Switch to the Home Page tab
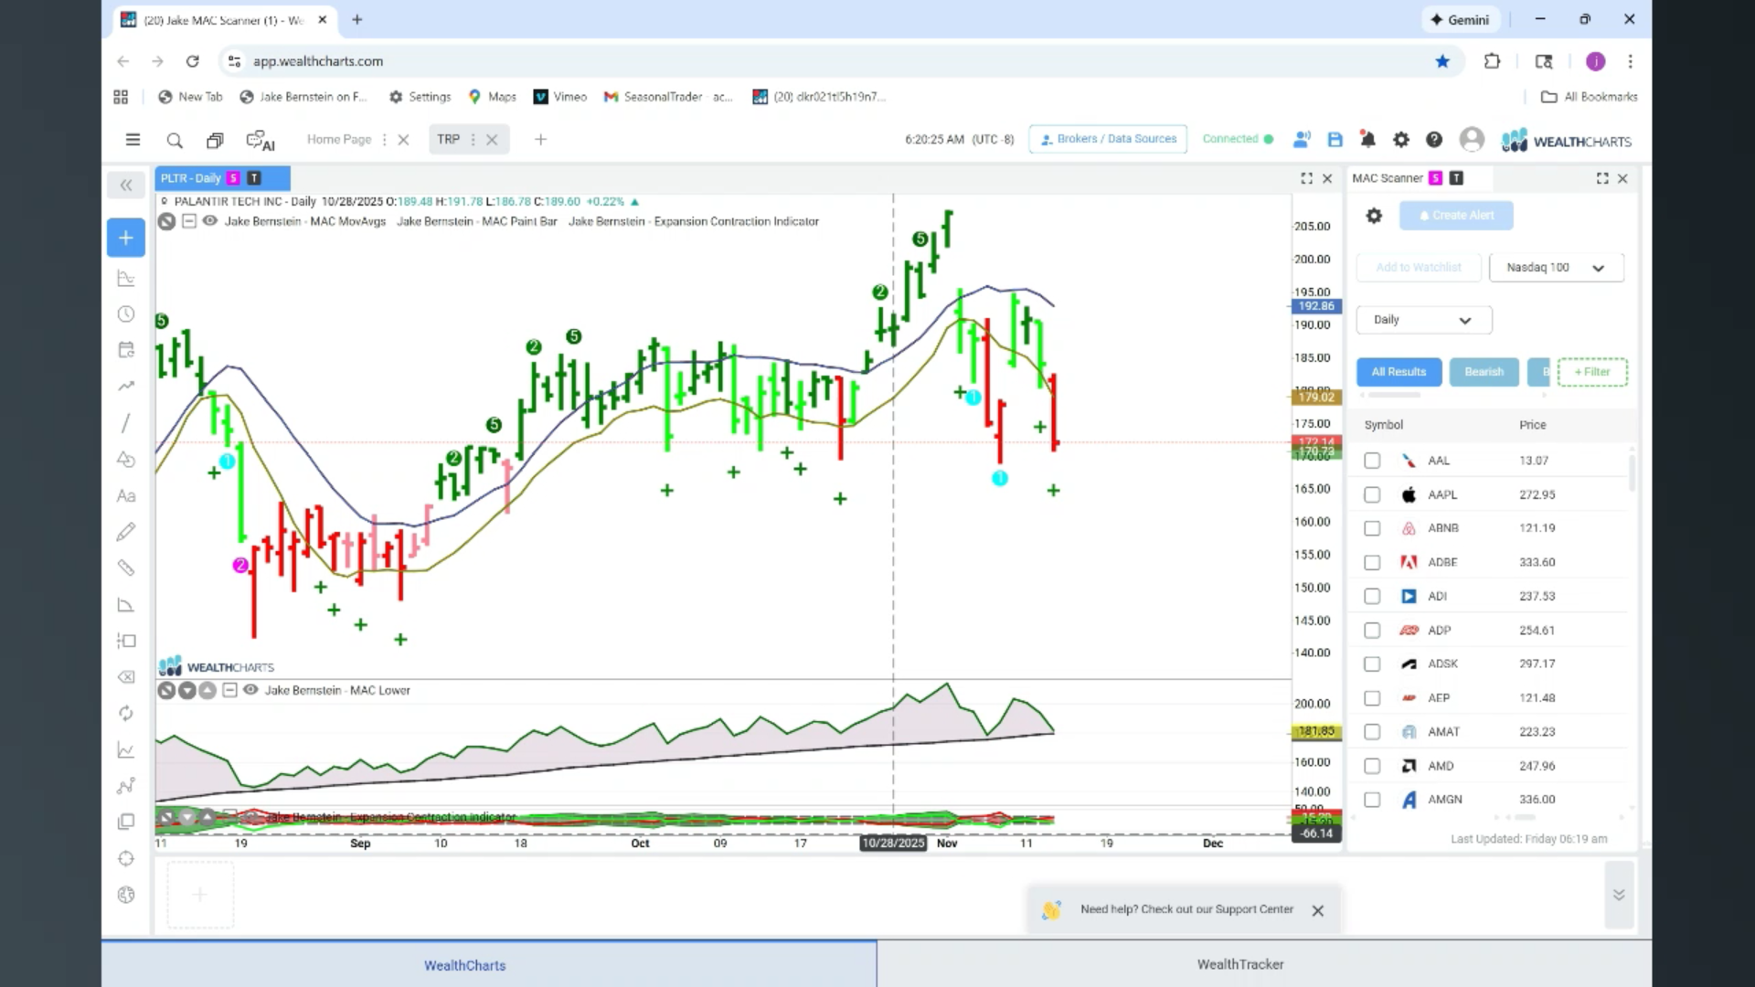The height and width of the screenshot is (987, 1755). 339,140
